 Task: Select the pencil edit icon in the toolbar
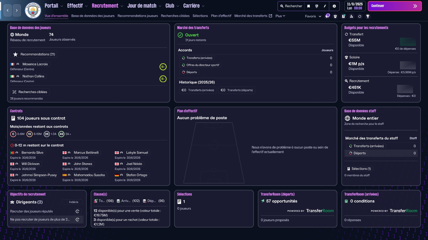(325, 6)
